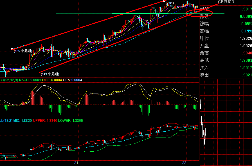Click the (0.01) annotation near chart top

pos(170,3)
